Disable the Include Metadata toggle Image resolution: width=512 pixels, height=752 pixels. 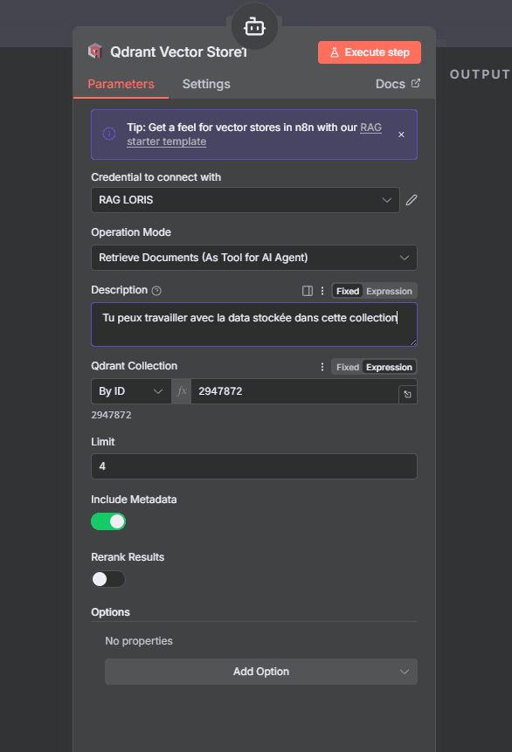[108, 521]
